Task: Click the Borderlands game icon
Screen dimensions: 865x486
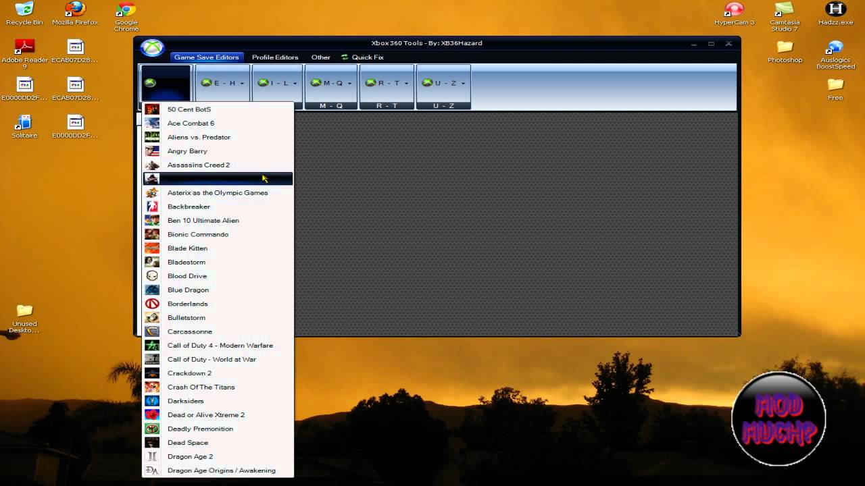Action: (152, 304)
